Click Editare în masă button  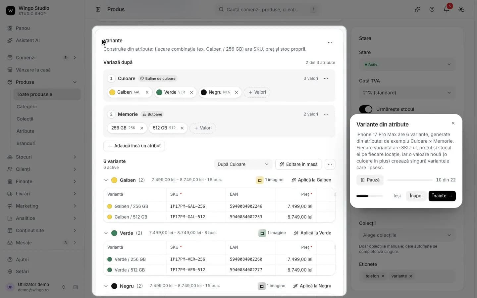(298, 164)
